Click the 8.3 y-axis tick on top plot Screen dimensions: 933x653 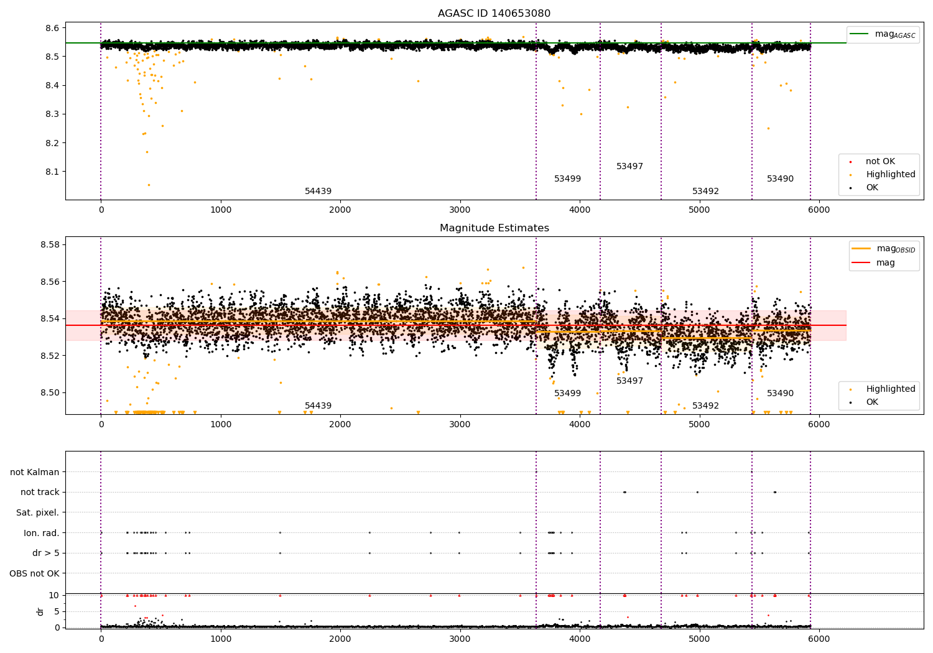53,114
